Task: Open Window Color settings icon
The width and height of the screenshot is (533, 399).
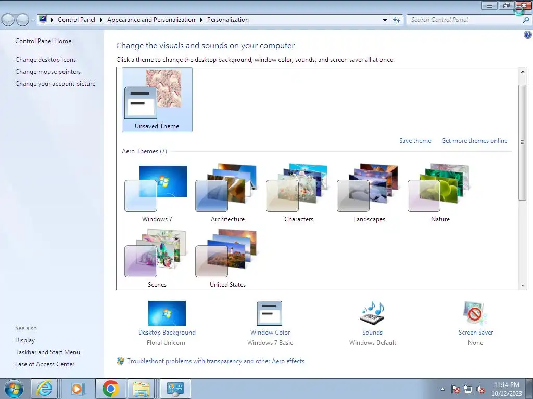Action: 270,313
